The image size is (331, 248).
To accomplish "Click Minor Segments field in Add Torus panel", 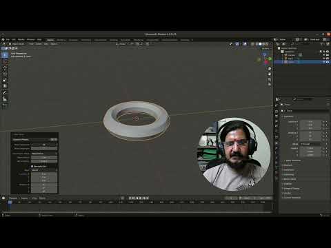I will pyautogui.click(x=44, y=148).
